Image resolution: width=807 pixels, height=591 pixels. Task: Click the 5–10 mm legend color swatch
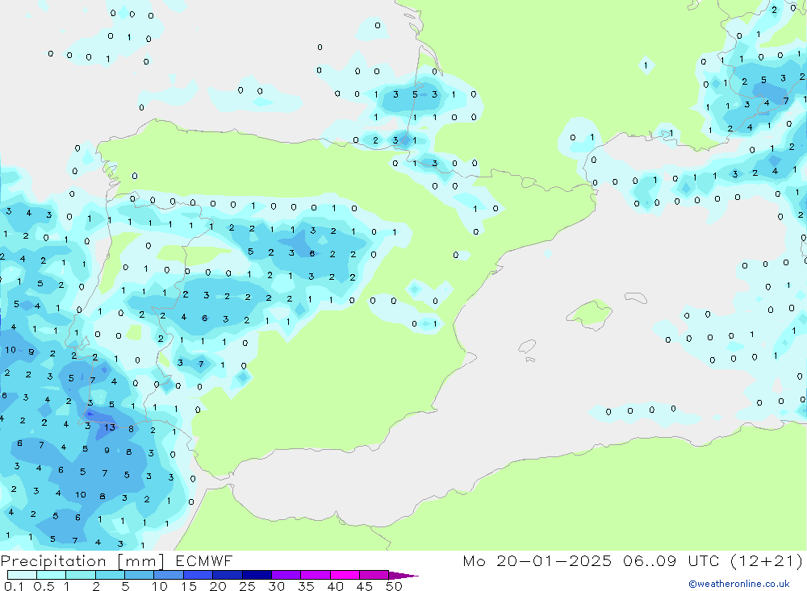(x=139, y=575)
